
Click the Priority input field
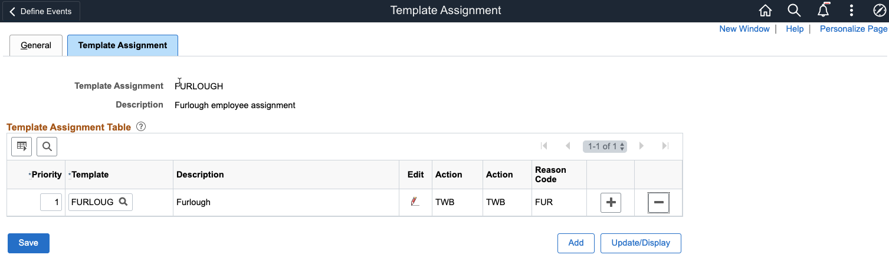(51, 202)
